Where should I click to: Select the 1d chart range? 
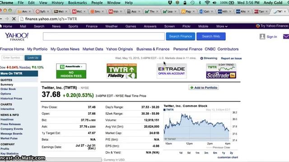tap(181, 153)
